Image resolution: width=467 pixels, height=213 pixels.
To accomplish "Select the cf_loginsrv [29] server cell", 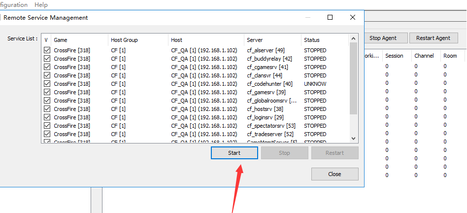I will [266, 117].
